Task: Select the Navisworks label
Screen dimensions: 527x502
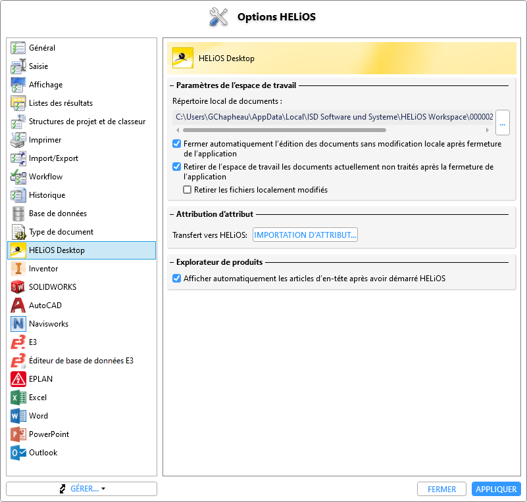Action: tap(49, 324)
